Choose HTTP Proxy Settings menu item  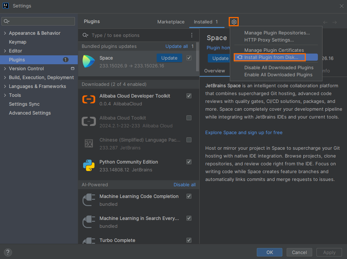[269, 40]
